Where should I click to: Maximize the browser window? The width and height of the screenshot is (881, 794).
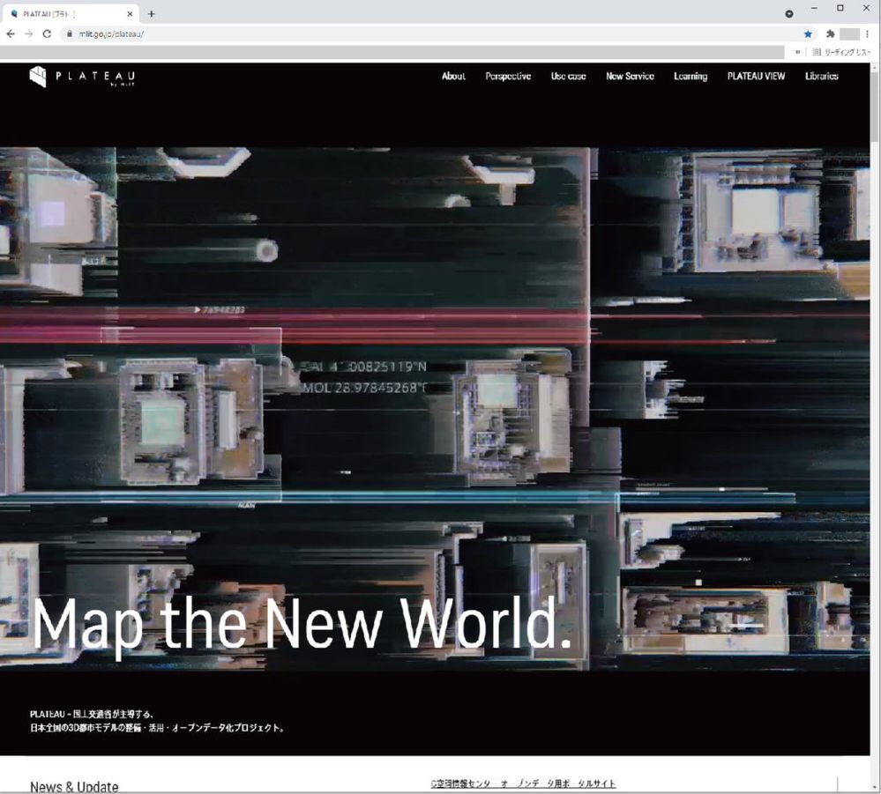pyautogui.click(x=840, y=9)
